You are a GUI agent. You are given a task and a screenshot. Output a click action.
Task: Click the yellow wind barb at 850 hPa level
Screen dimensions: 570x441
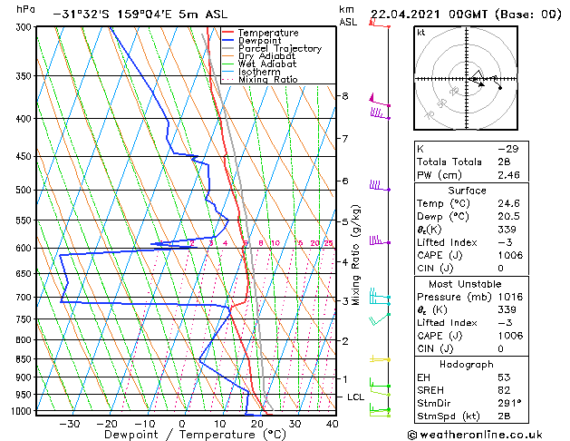(380, 359)
